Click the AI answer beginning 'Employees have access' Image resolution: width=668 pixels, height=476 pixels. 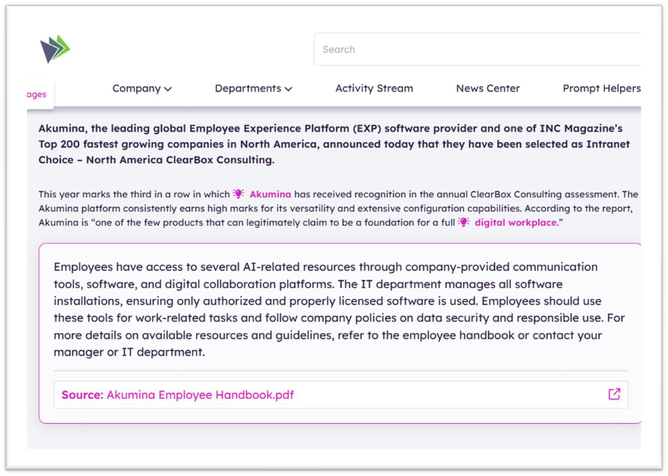click(339, 310)
